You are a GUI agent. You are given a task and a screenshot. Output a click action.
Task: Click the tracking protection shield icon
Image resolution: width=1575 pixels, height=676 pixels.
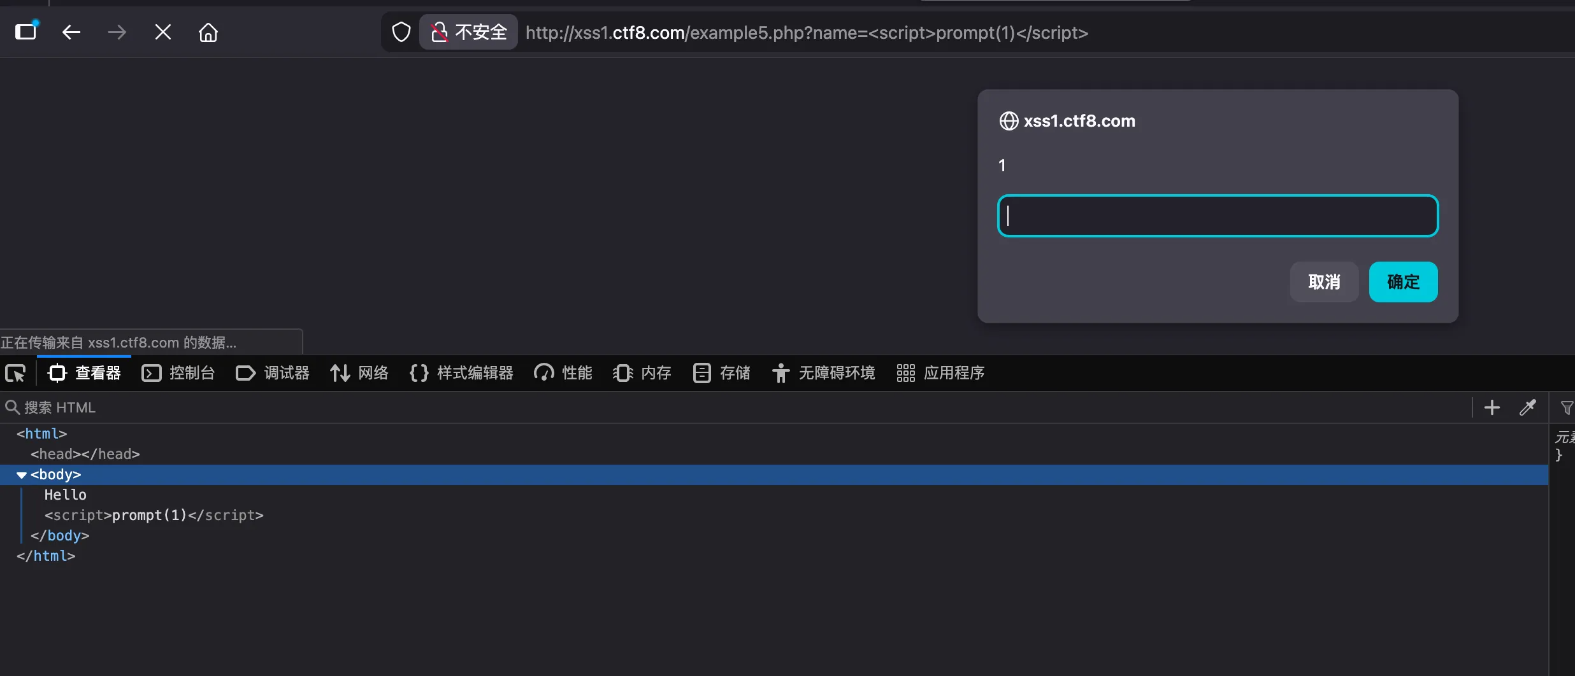[x=401, y=32]
